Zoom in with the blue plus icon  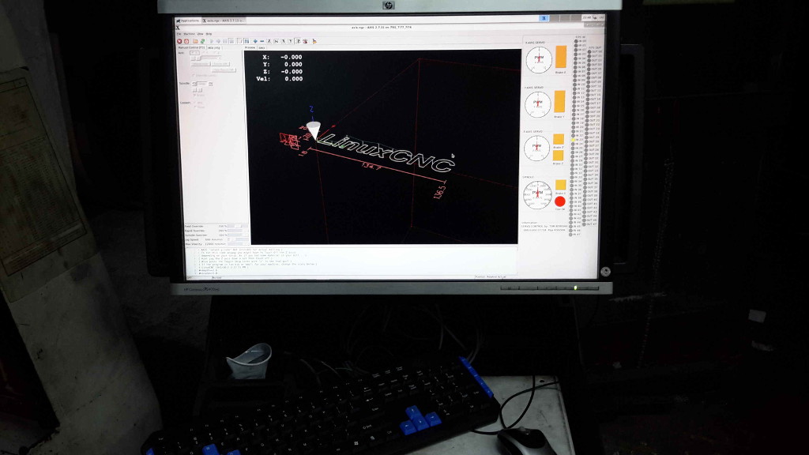255,41
